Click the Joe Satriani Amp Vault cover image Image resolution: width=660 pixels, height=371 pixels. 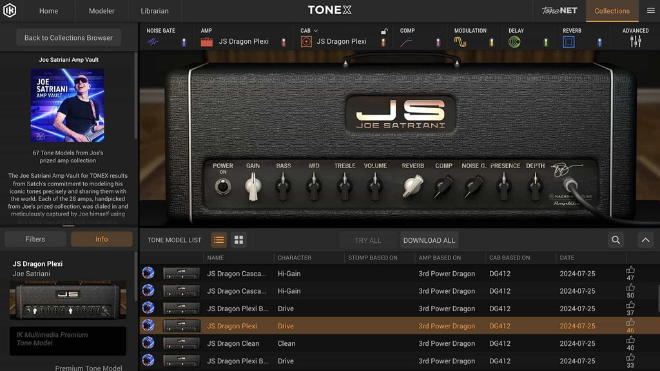tap(67, 105)
